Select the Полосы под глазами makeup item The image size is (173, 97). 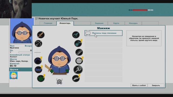104,33
